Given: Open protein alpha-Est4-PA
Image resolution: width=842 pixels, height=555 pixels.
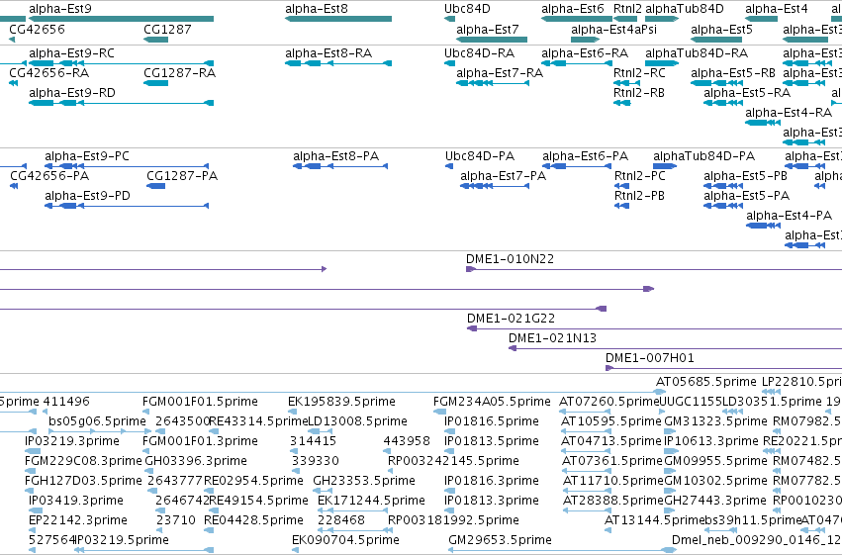Looking at the screenshot, I should coord(763,226).
